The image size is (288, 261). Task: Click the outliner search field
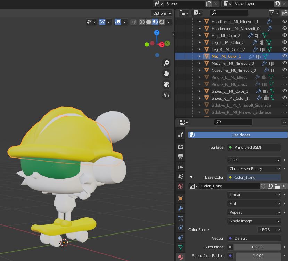click(229, 13)
